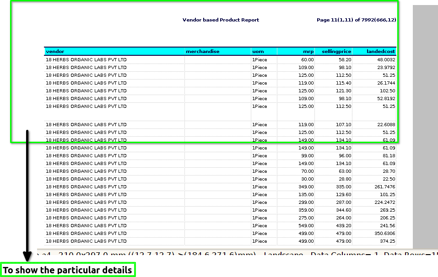The image size is (438, 277).
Task: Select landed cost value 261.7476
Action: [385, 187]
